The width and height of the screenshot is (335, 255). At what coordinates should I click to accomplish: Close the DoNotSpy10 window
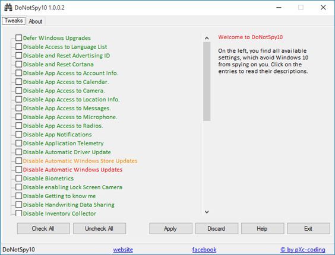pyautogui.click(x=323, y=8)
